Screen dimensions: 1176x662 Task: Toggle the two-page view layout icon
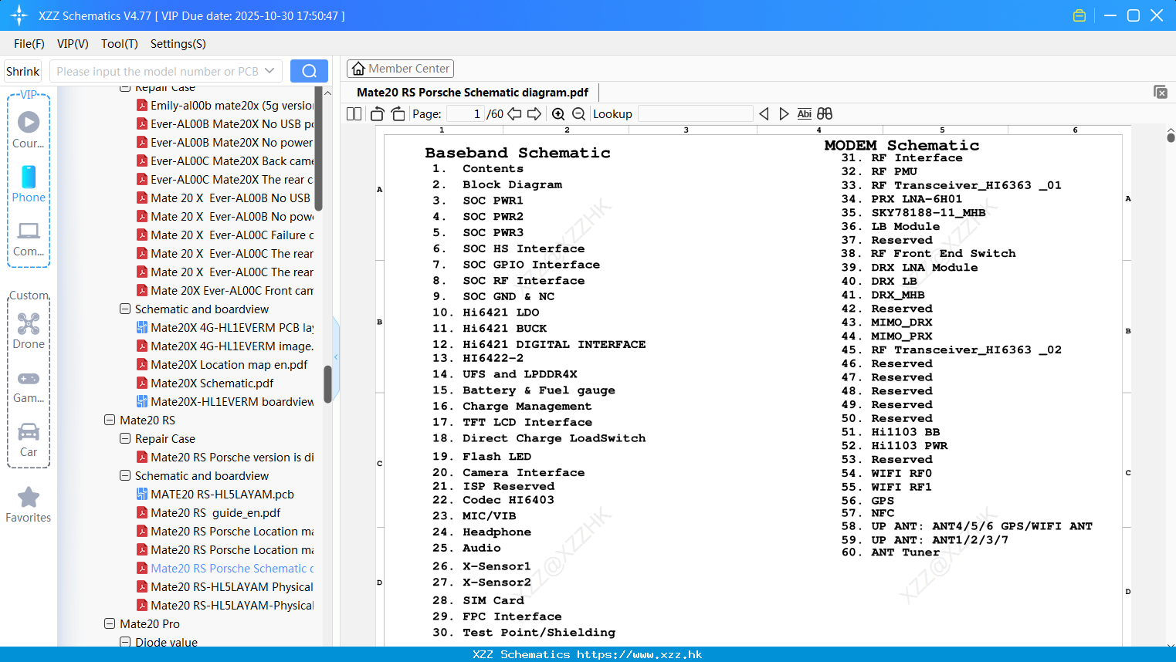pyautogui.click(x=354, y=113)
